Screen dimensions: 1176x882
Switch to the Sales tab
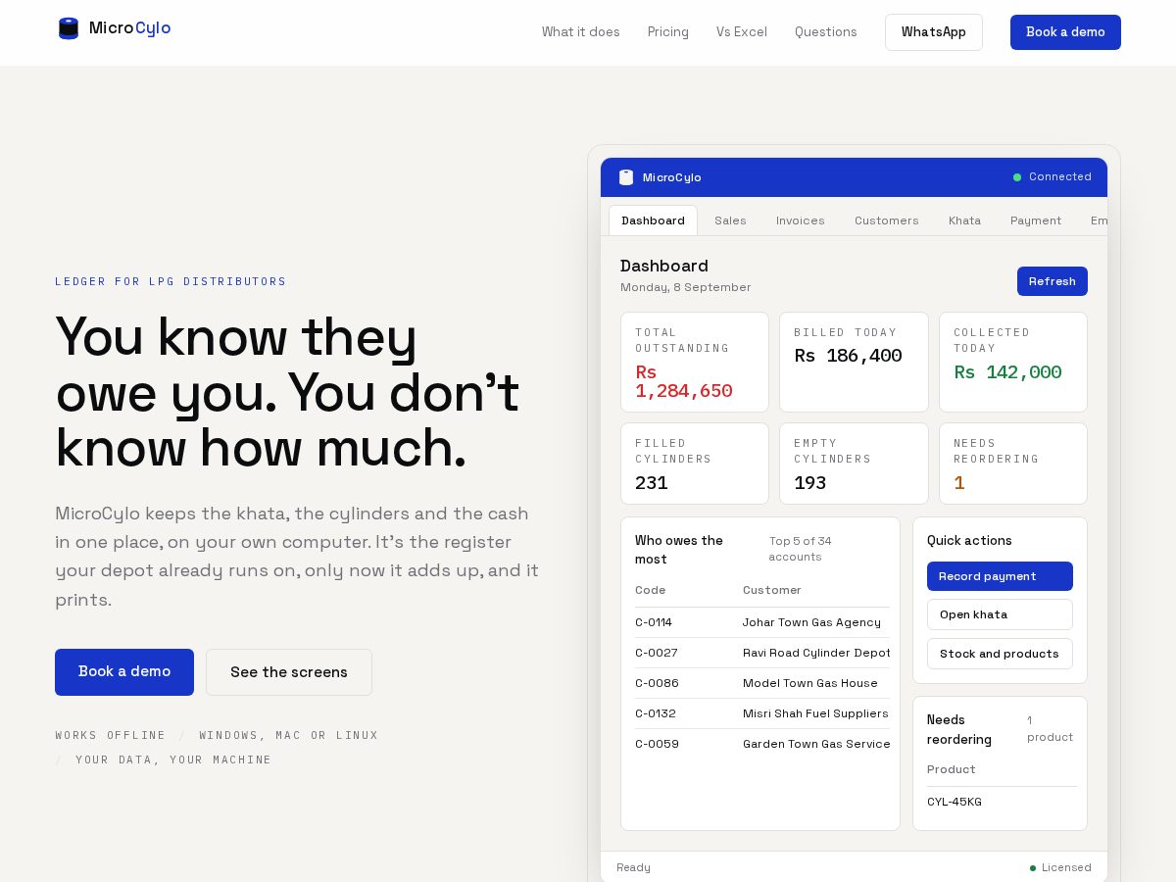coord(730,220)
